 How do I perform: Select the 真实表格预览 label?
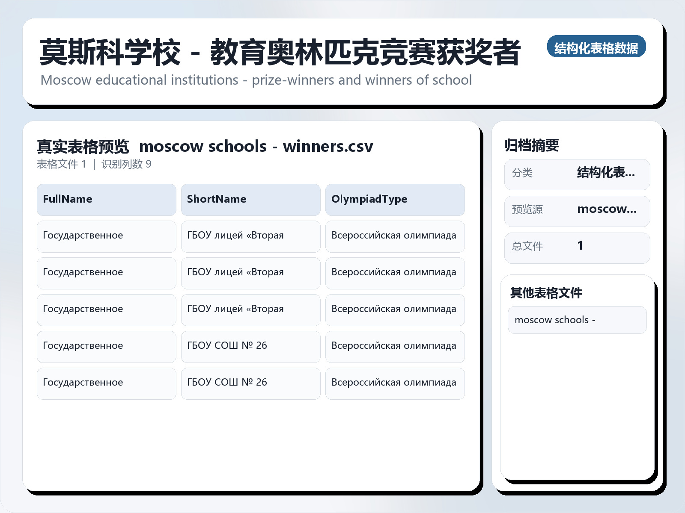click(x=83, y=146)
